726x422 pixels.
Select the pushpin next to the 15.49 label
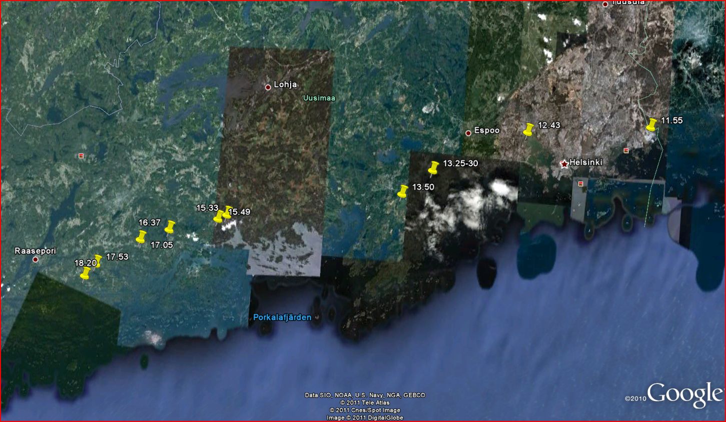click(228, 212)
